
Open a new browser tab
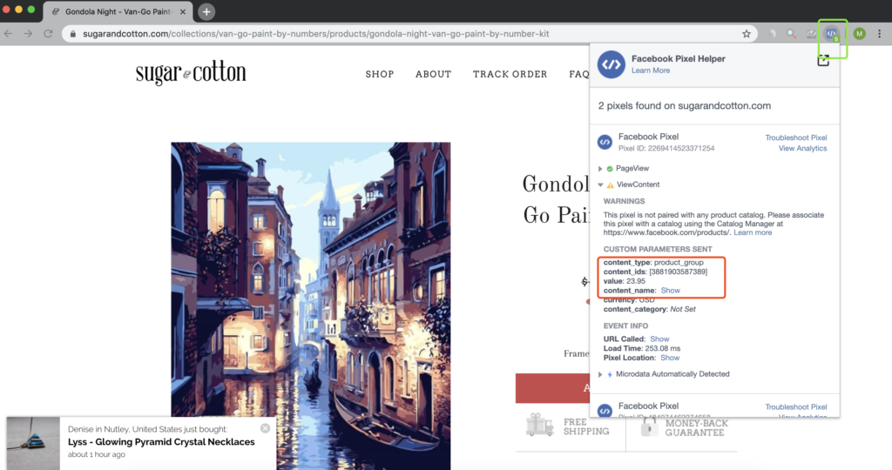tap(206, 11)
